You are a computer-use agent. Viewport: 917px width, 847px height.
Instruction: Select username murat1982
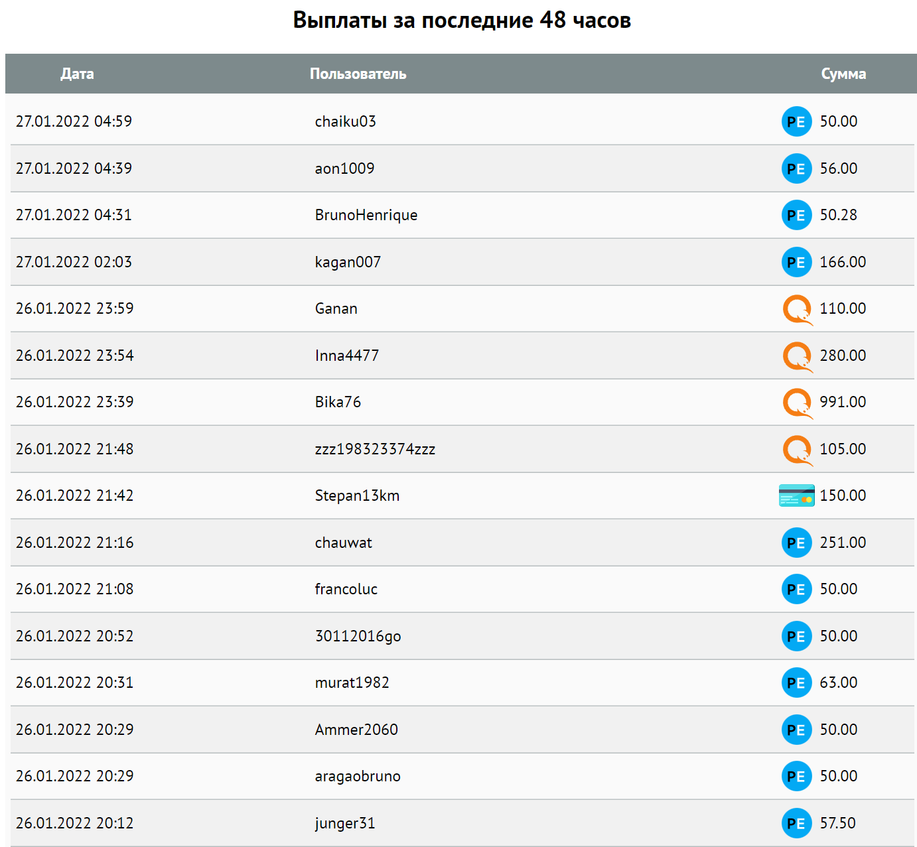pos(352,683)
